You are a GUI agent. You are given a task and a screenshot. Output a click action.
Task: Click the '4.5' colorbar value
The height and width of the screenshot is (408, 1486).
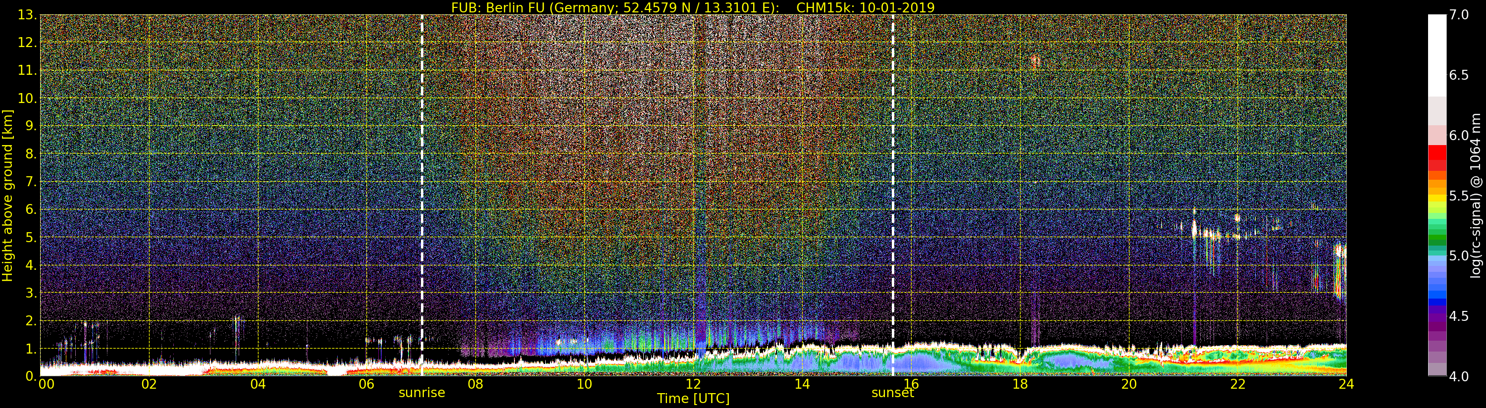point(1459,316)
